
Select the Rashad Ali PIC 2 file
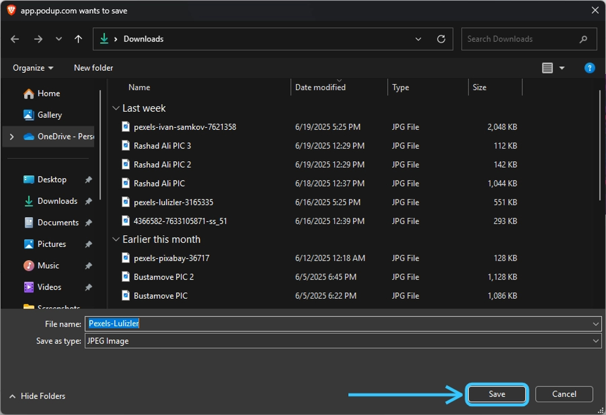click(x=162, y=164)
